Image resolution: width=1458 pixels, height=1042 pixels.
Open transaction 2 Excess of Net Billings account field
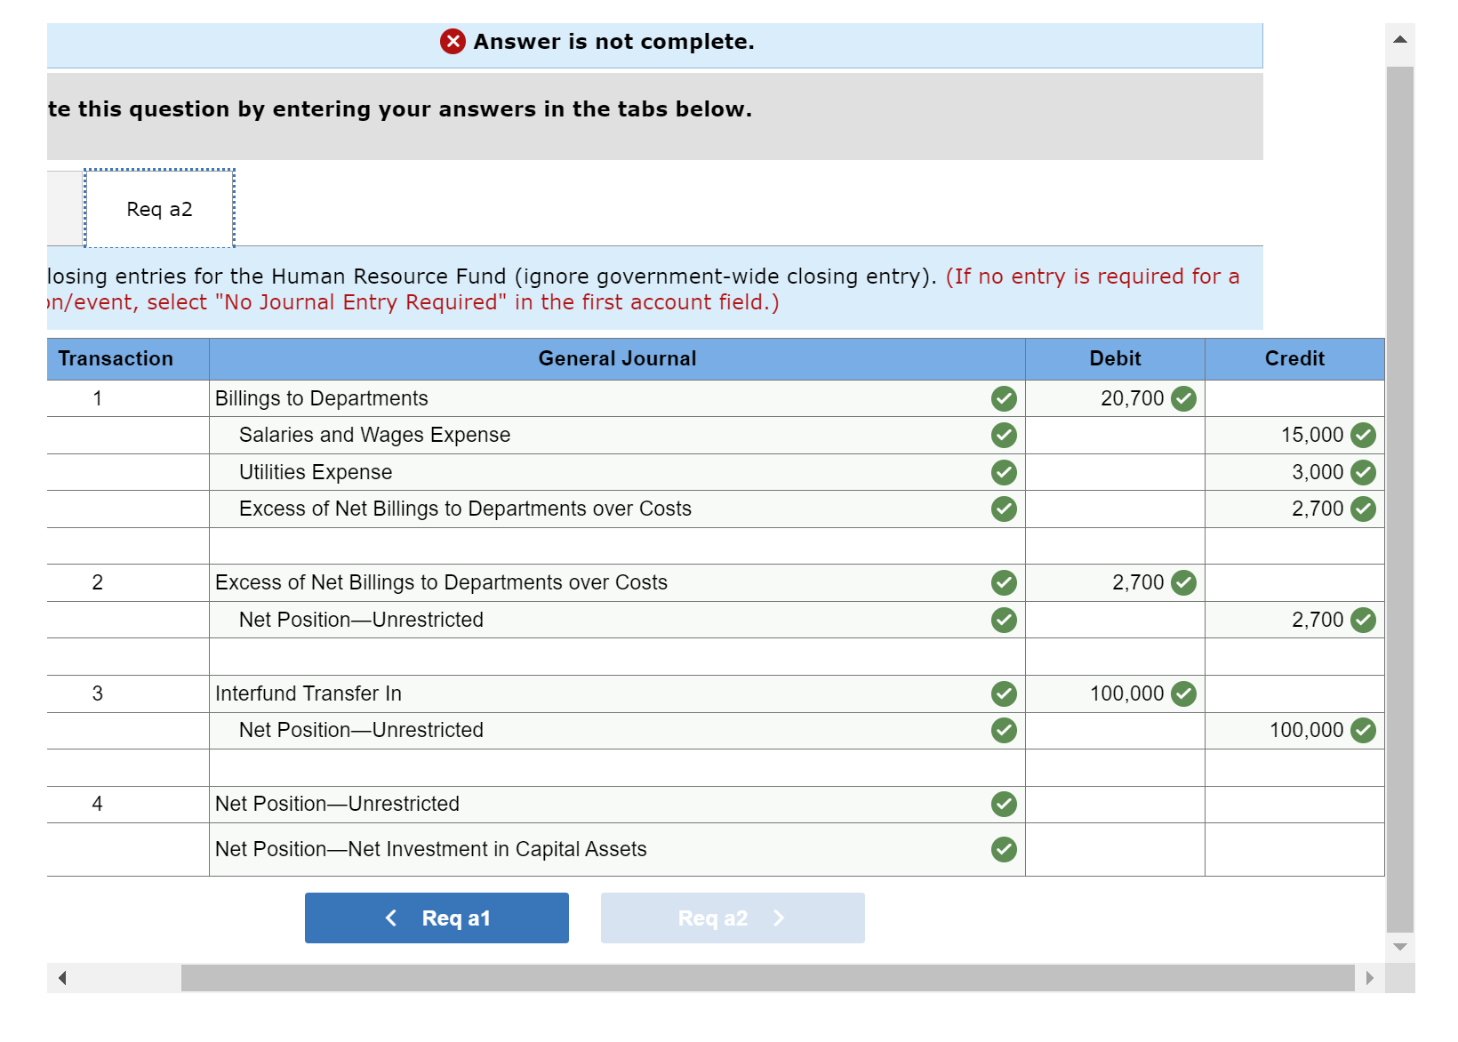(x=617, y=582)
